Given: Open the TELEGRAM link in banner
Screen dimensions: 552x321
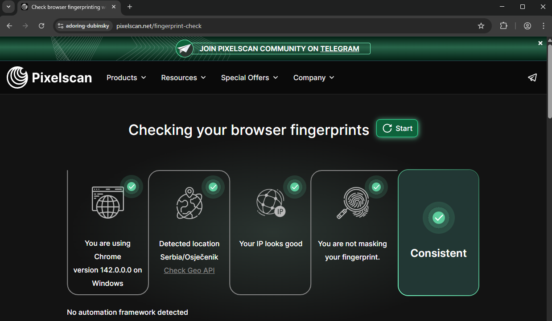Looking at the screenshot, I should (x=340, y=49).
